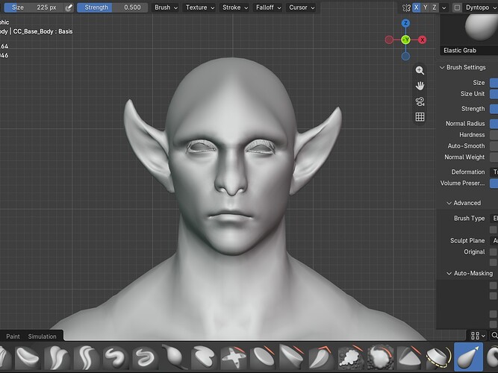Screen dimensions: 498x373
Task: Open the Falloff dropdown
Action: coord(268,7)
